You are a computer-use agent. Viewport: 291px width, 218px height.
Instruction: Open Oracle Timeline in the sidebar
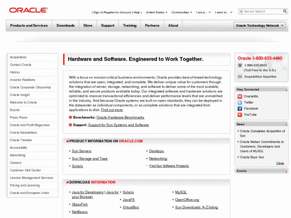click(20, 140)
